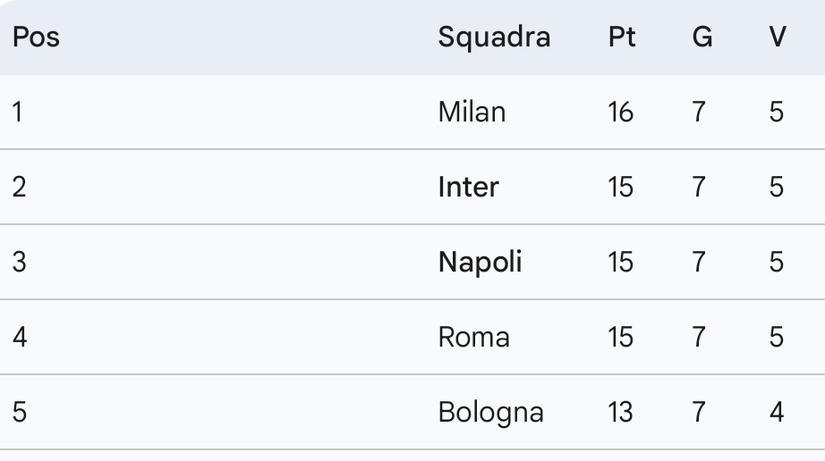Click the G column header
The height and width of the screenshot is (461, 825).
[702, 38]
